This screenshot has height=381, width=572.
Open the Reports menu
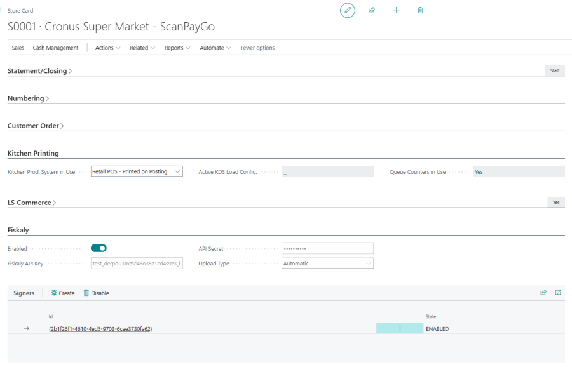[x=177, y=48]
